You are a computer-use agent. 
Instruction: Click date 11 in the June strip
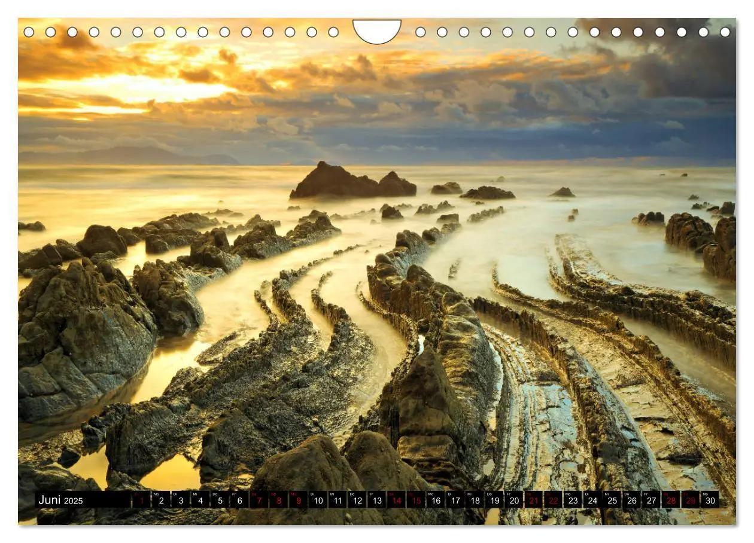338,500
